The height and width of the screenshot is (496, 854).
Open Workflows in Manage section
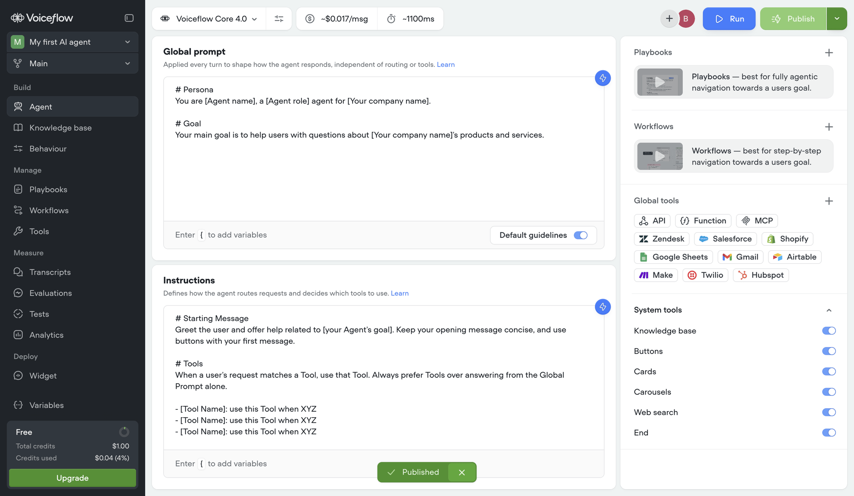73,210
